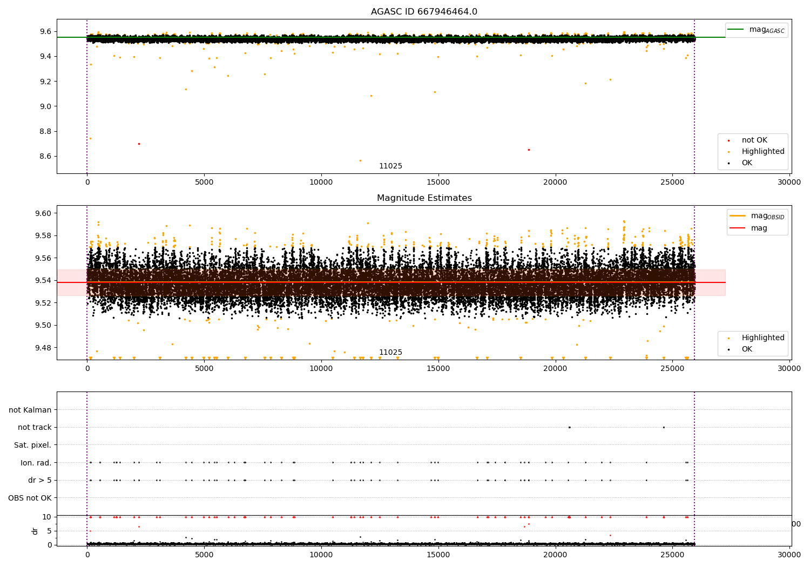
Task: Click the 'not OK' legend entry
Action: pyautogui.click(x=754, y=140)
